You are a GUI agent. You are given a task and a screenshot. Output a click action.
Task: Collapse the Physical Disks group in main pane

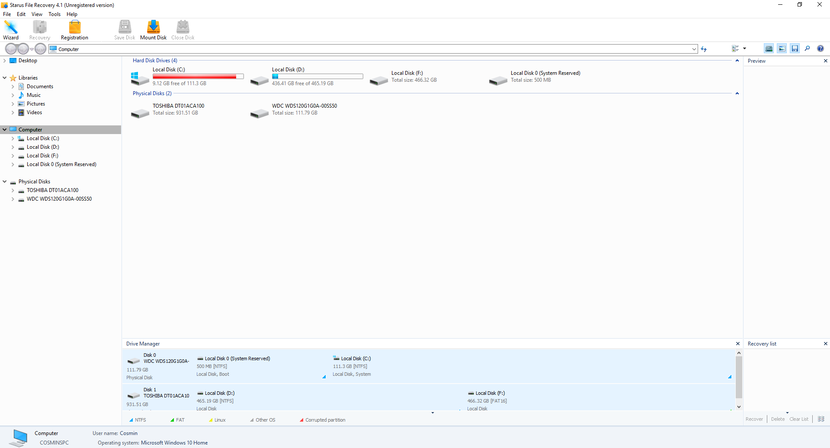(737, 93)
